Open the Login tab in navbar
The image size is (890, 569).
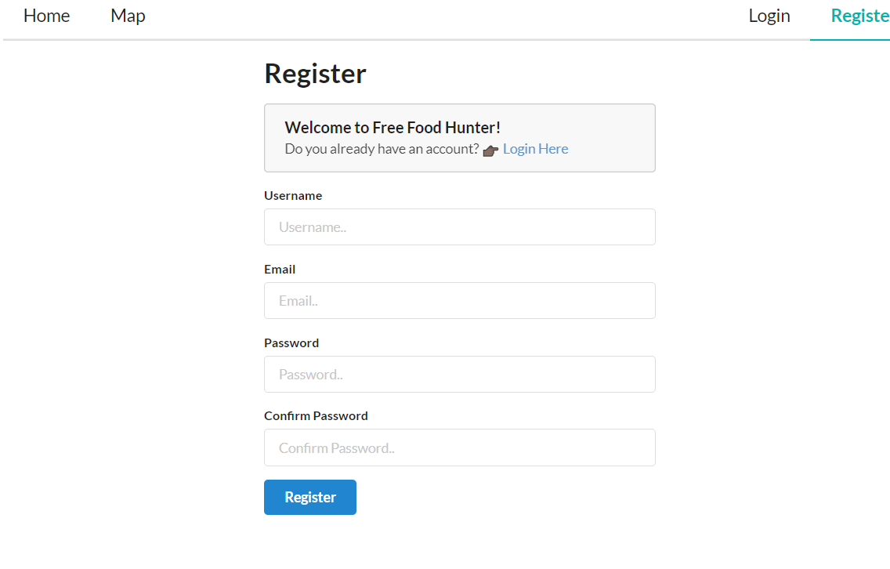pyautogui.click(x=769, y=16)
